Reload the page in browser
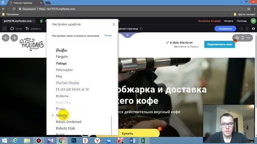Viewport: 257px width, 144px height. click(x=14, y=9)
